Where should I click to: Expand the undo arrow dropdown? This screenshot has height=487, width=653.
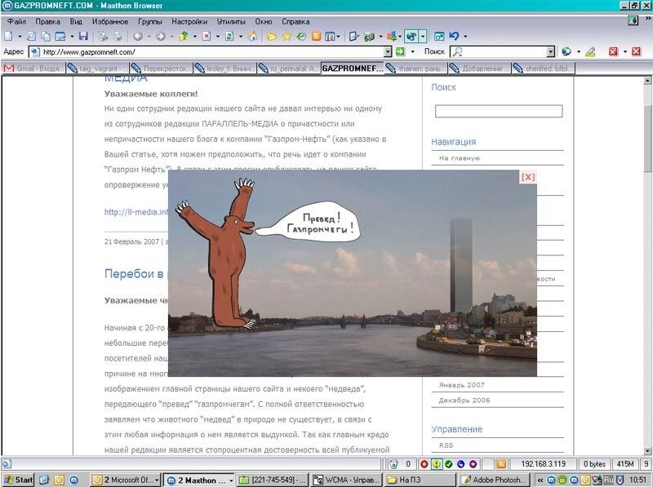(x=465, y=37)
